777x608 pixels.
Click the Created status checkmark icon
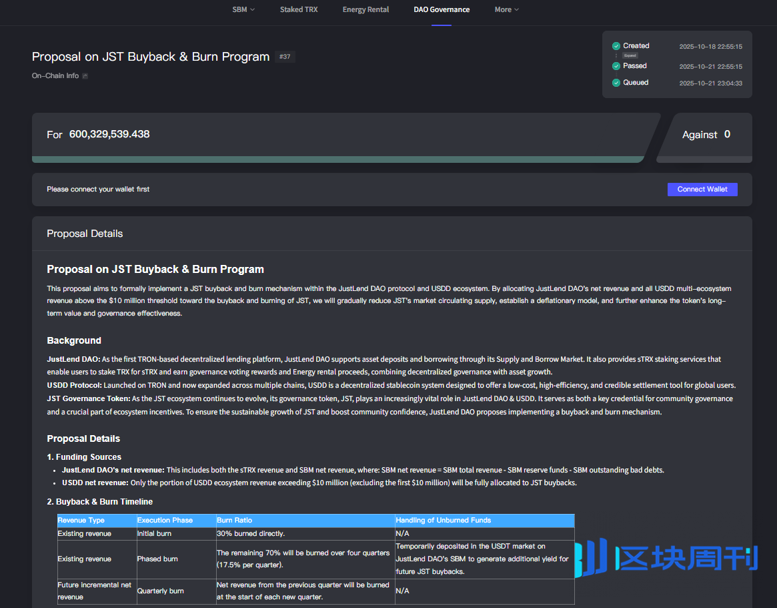pos(616,46)
